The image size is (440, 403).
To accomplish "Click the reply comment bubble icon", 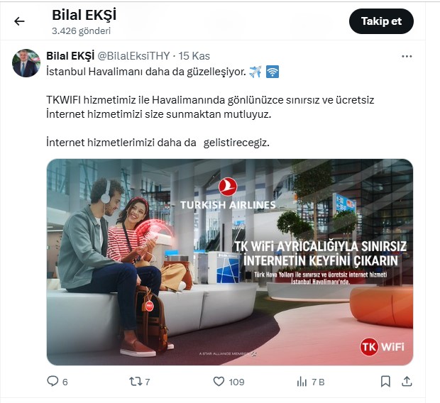I will pos(53,381).
